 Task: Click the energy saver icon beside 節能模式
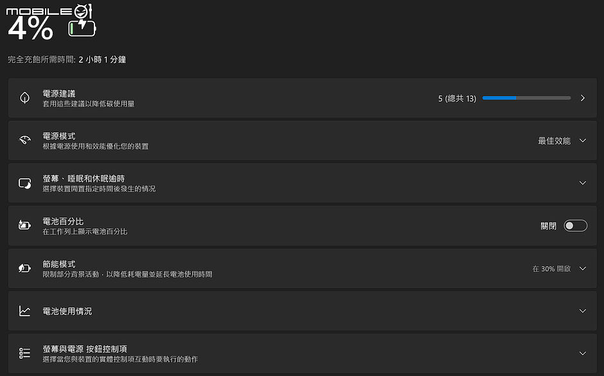(x=24, y=268)
